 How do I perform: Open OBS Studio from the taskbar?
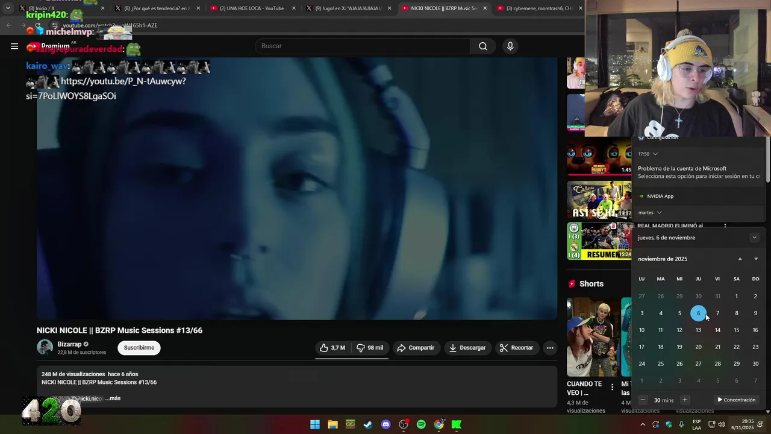coord(404,424)
